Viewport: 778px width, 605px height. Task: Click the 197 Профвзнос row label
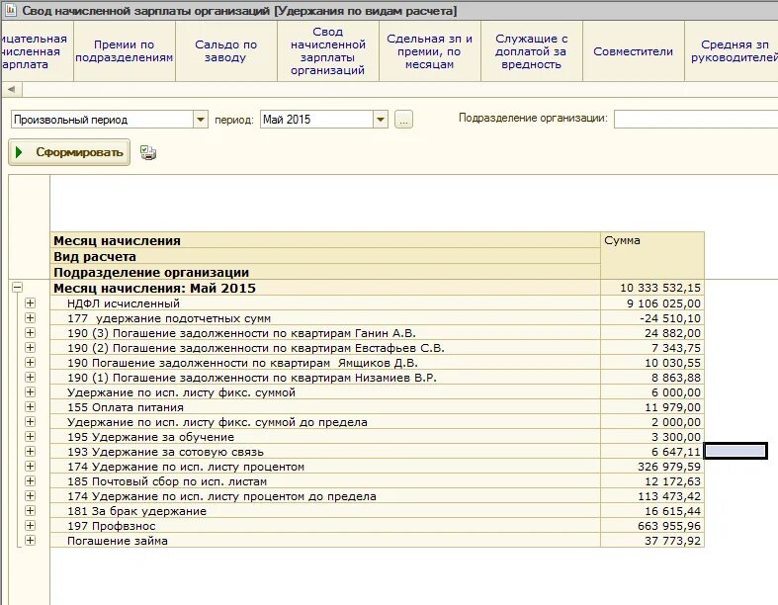click(x=112, y=526)
